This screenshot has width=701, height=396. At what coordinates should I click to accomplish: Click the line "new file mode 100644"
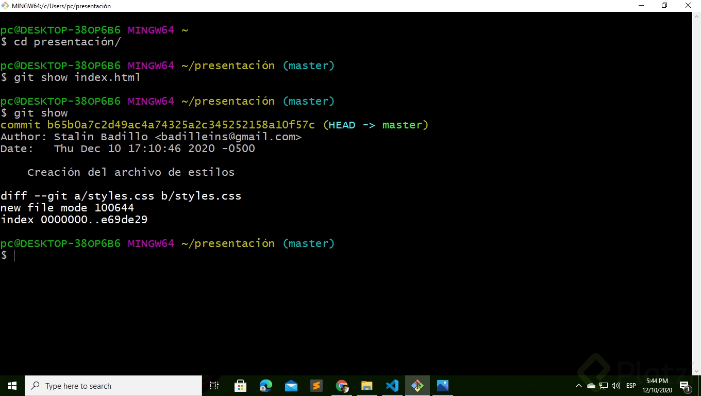pos(67,208)
